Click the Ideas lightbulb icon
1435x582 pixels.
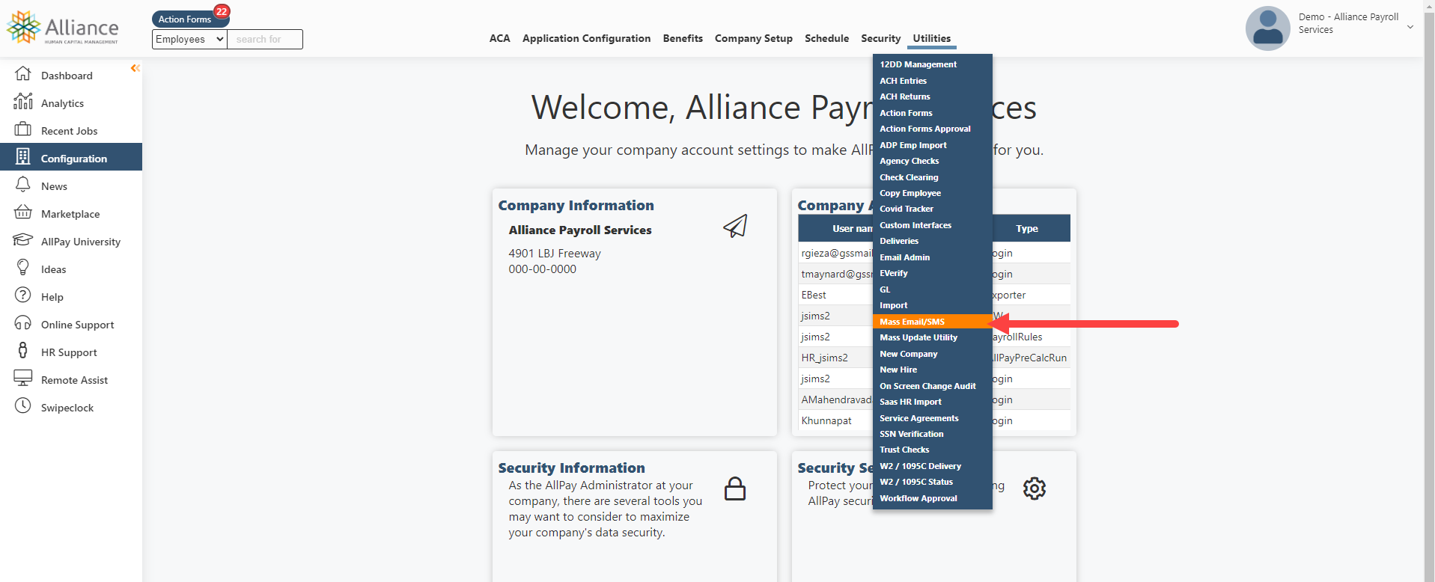pyautogui.click(x=23, y=267)
